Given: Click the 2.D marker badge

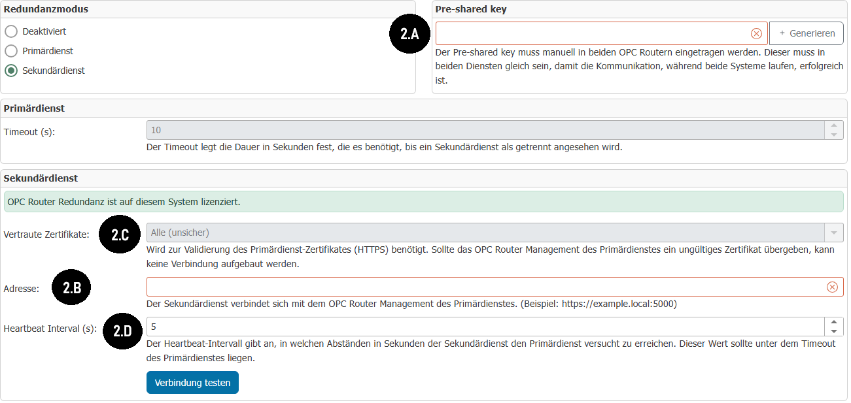Looking at the screenshot, I should click(x=122, y=330).
